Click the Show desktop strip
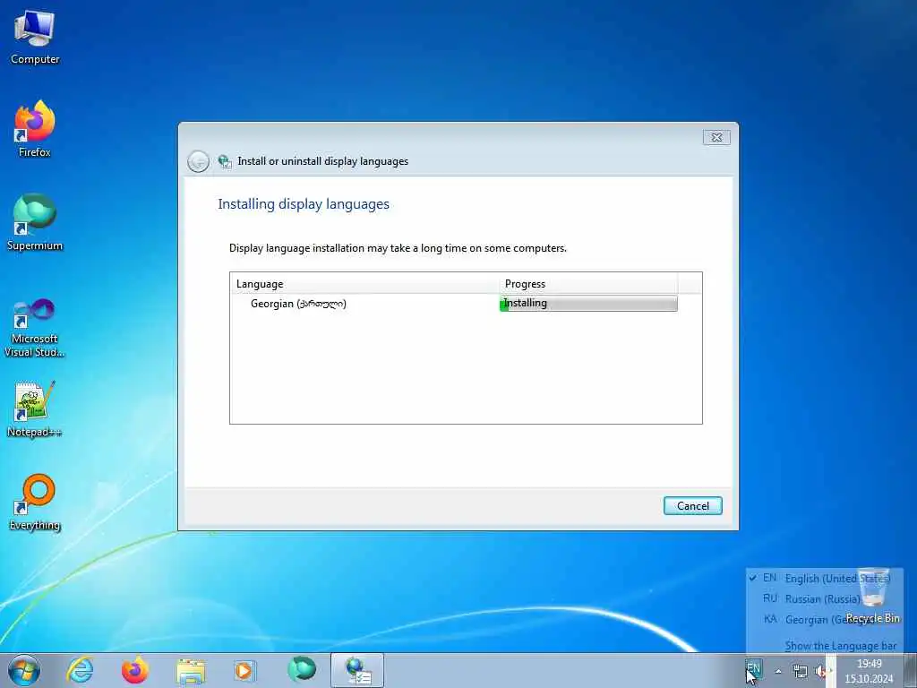 click(911, 671)
